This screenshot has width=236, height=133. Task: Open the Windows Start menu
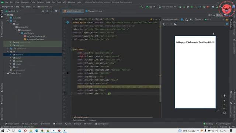[x=3, y=131]
